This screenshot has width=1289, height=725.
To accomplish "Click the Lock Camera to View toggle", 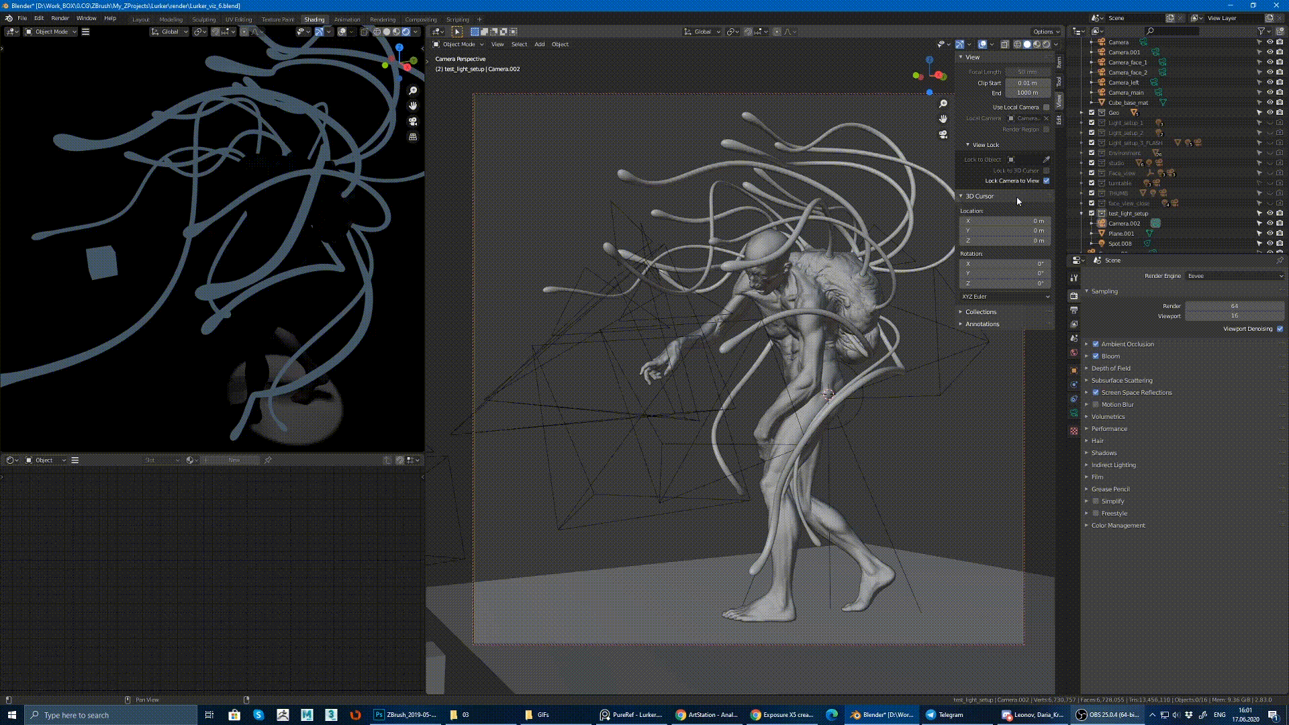I will (x=1047, y=181).
